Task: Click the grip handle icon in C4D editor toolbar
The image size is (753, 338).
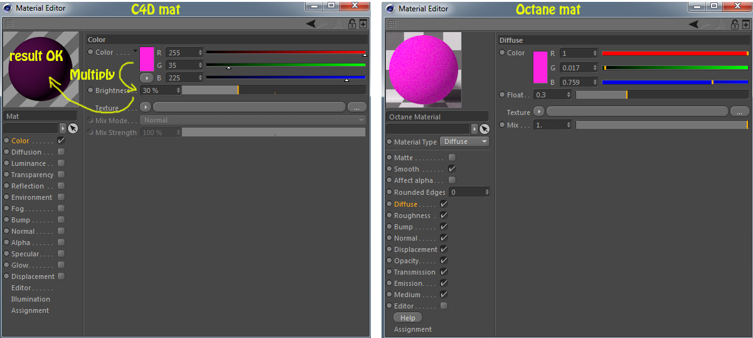Action: 9,23
